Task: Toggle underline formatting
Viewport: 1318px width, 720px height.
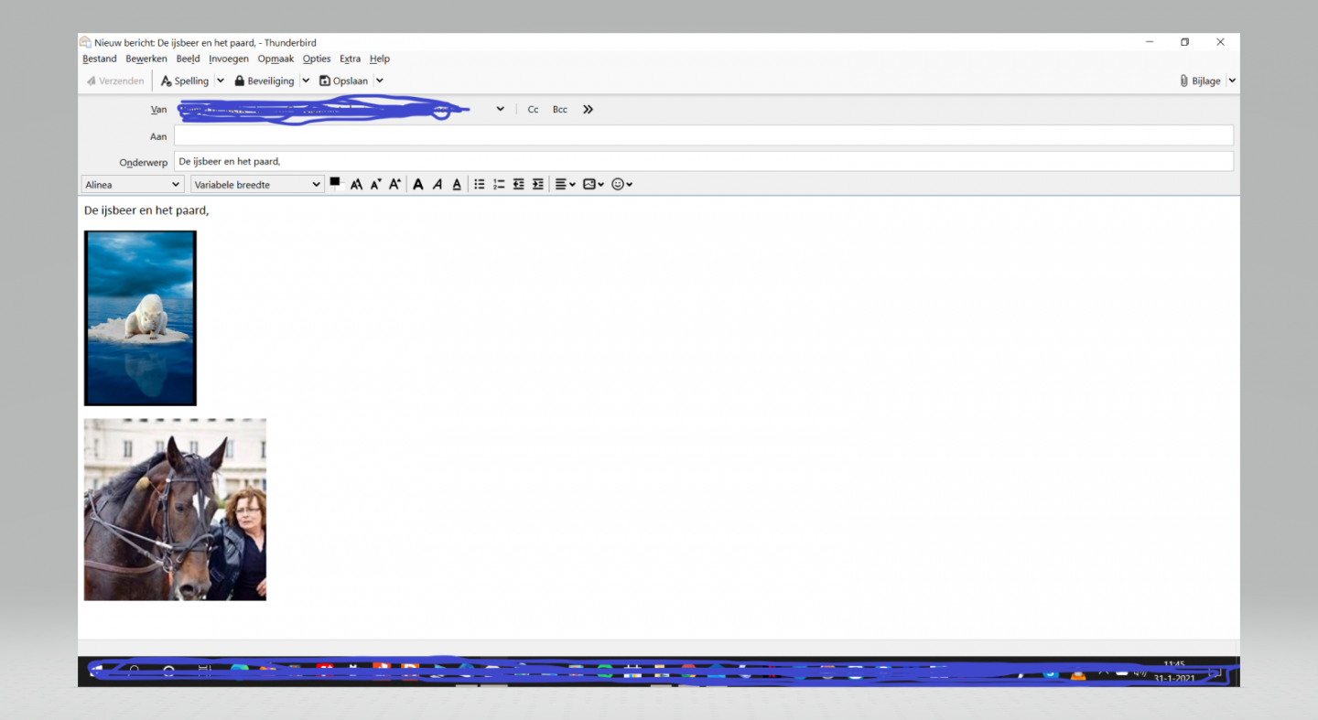Action: (x=457, y=184)
